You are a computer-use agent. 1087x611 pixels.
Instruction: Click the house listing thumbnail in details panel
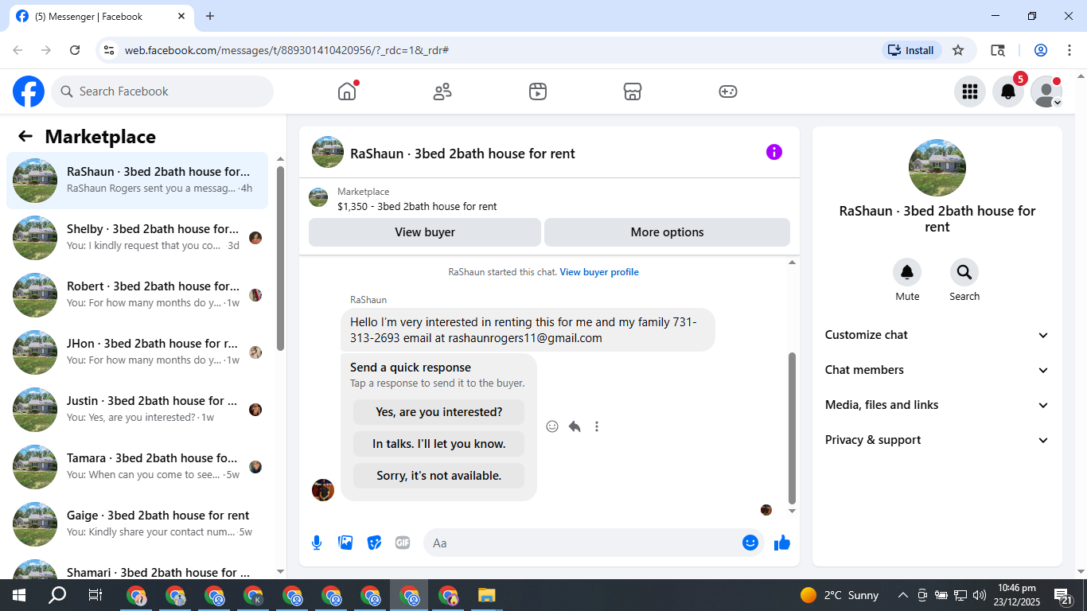point(937,168)
